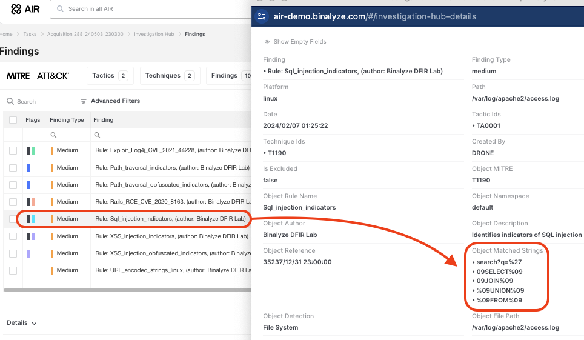Go to Investigation Hub breadcrumb

(x=154, y=34)
